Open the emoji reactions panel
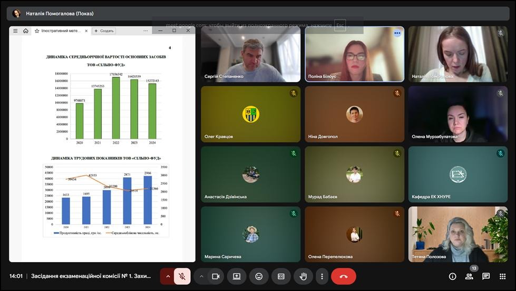This screenshot has height=291, width=516. 259,276
